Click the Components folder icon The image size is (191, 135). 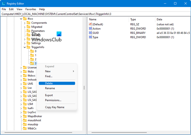pyautogui.click(x=28, y=23)
